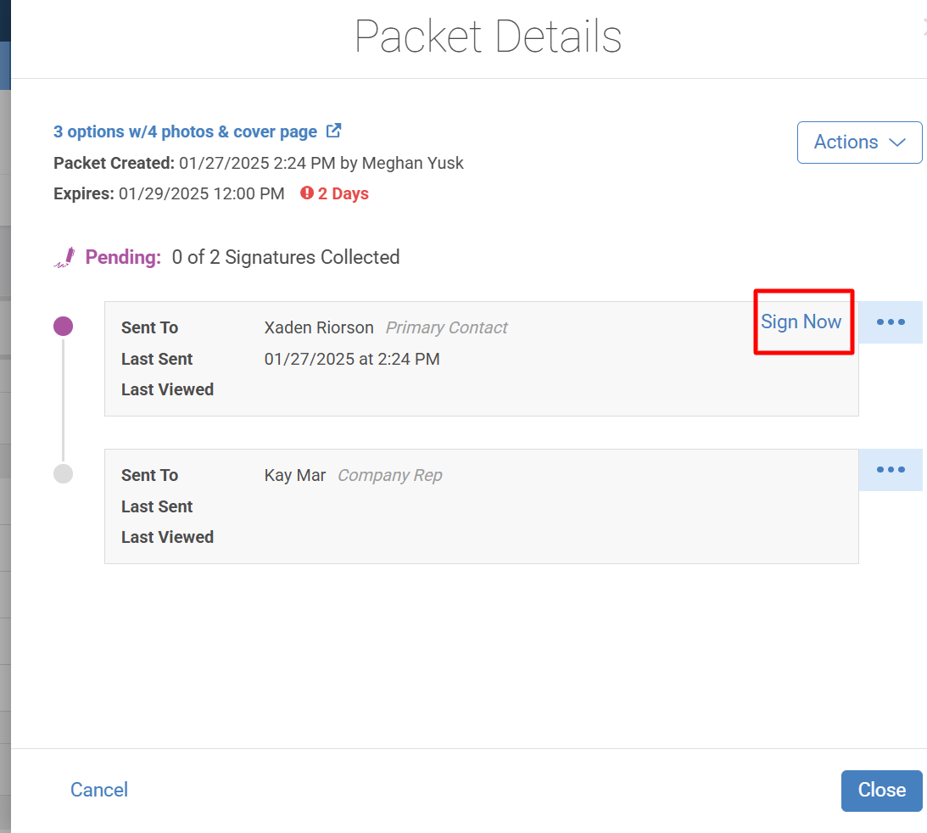Image resolution: width=927 pixels, height=833 pixels.
Task: Click the X close icon at top-right corner
Action: click(x=924, y=26)
